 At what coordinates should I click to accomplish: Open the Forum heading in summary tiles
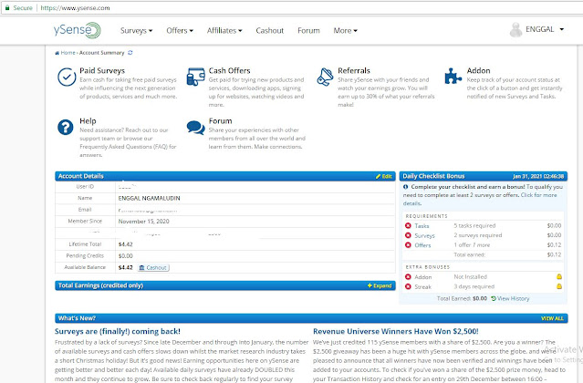coord(221,121)
